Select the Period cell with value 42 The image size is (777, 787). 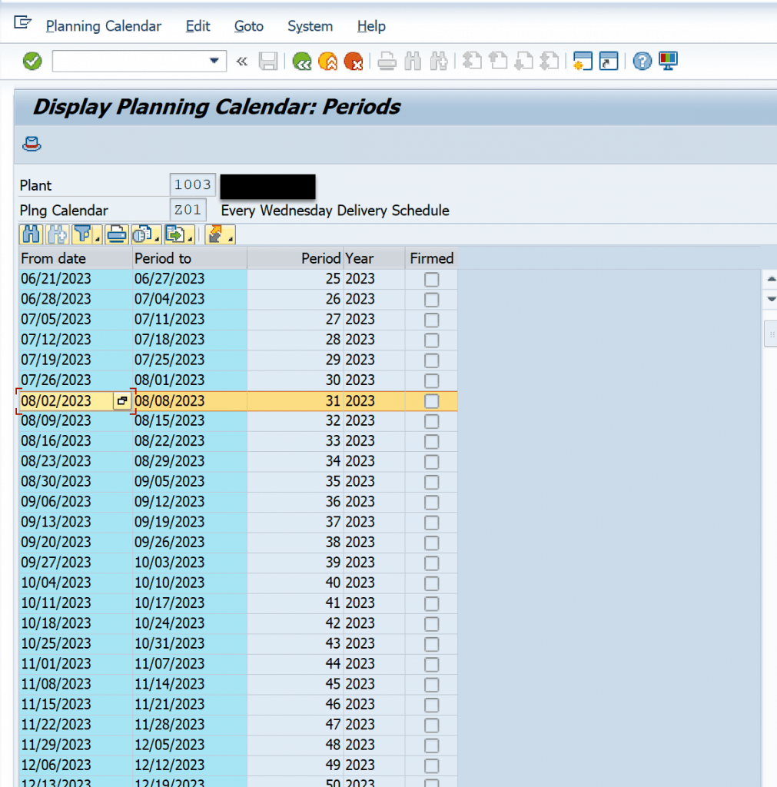pos(295,623)
